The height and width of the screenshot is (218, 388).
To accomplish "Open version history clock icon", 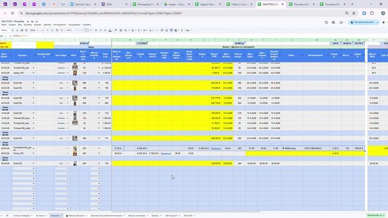I will [x=326, y=22].
